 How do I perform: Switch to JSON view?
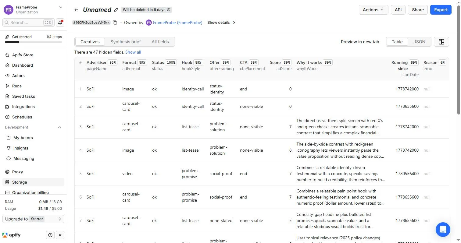coord(419,42)
